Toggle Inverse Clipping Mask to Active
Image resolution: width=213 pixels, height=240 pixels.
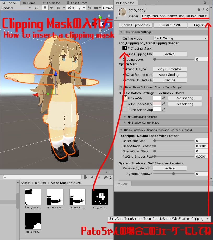click(170, 54)
